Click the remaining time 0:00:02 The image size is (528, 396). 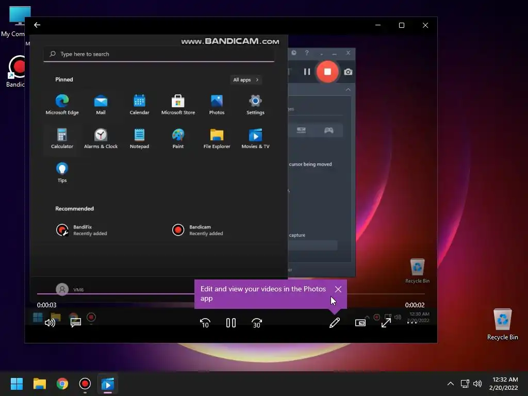click(x=415, y=305)
